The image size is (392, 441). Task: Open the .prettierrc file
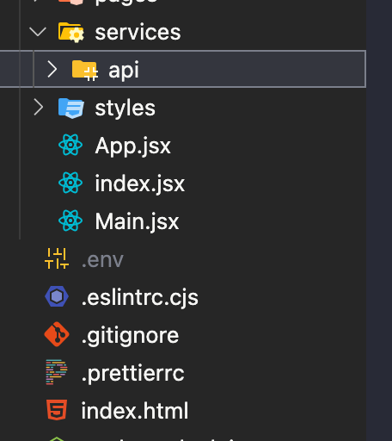[132, 374]
